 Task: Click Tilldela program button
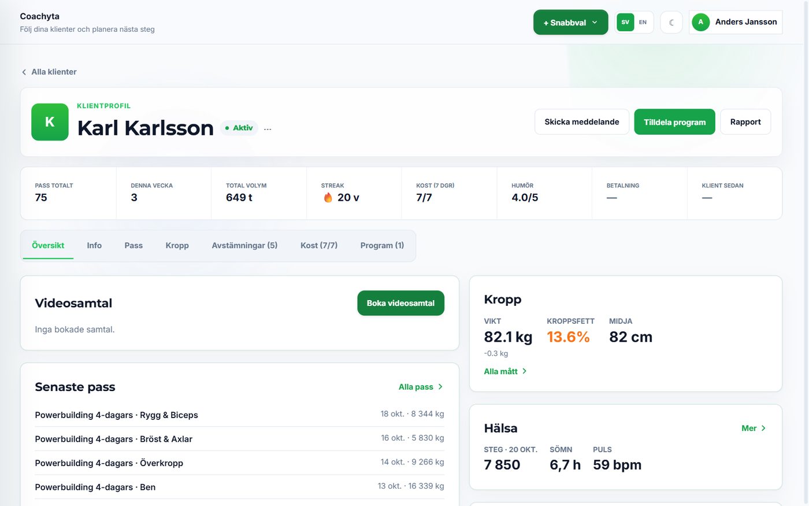[x=674, y=122]
